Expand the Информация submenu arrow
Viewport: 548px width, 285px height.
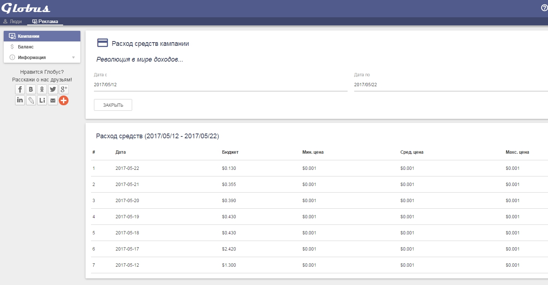click(73, 58)
